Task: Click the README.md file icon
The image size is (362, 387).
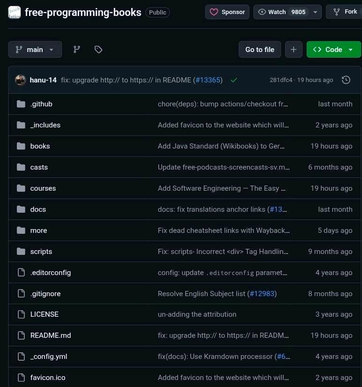Action: pos(21,335)
